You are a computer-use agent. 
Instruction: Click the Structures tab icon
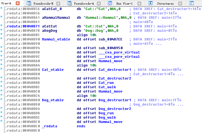151,4
